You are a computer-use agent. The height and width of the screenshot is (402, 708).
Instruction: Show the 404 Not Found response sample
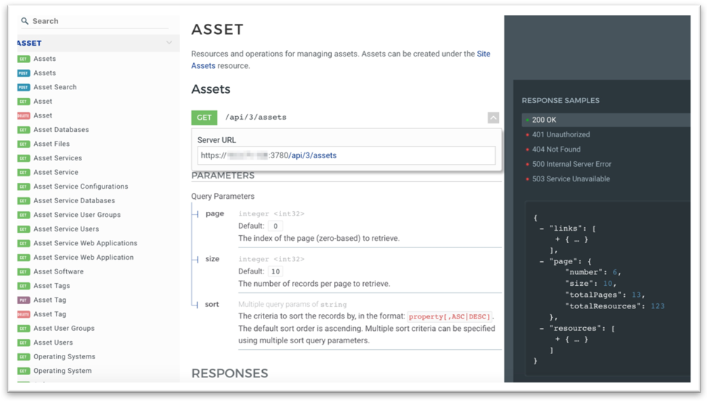click(556, 149)
